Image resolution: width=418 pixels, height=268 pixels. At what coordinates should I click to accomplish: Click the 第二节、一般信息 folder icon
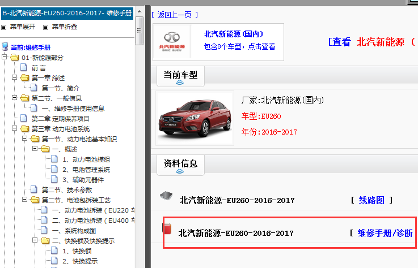(25, 98)
